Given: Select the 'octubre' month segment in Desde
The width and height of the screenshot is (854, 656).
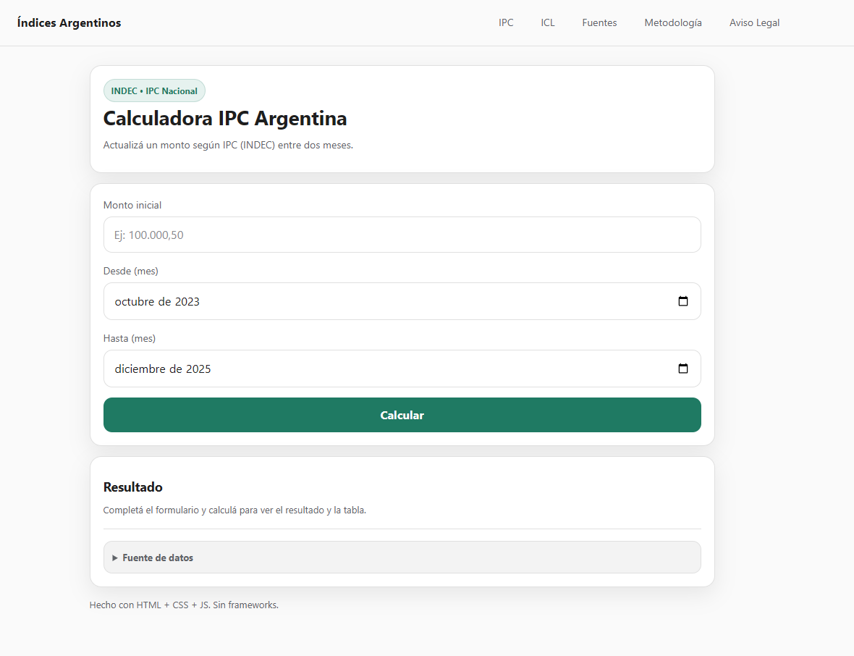Looking at the screenshot, I should click(x=134, y=302).
